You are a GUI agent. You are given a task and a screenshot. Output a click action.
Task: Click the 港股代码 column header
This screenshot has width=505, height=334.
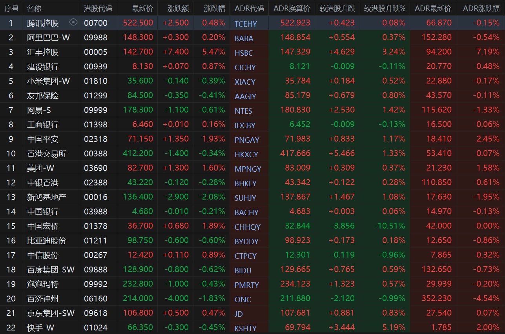point(98,8)
